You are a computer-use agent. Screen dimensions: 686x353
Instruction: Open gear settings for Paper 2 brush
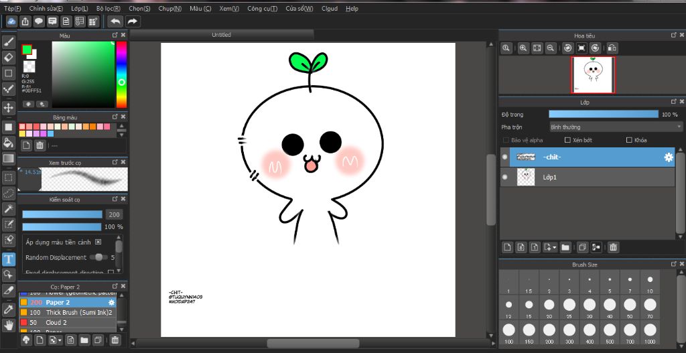[112, 302]
